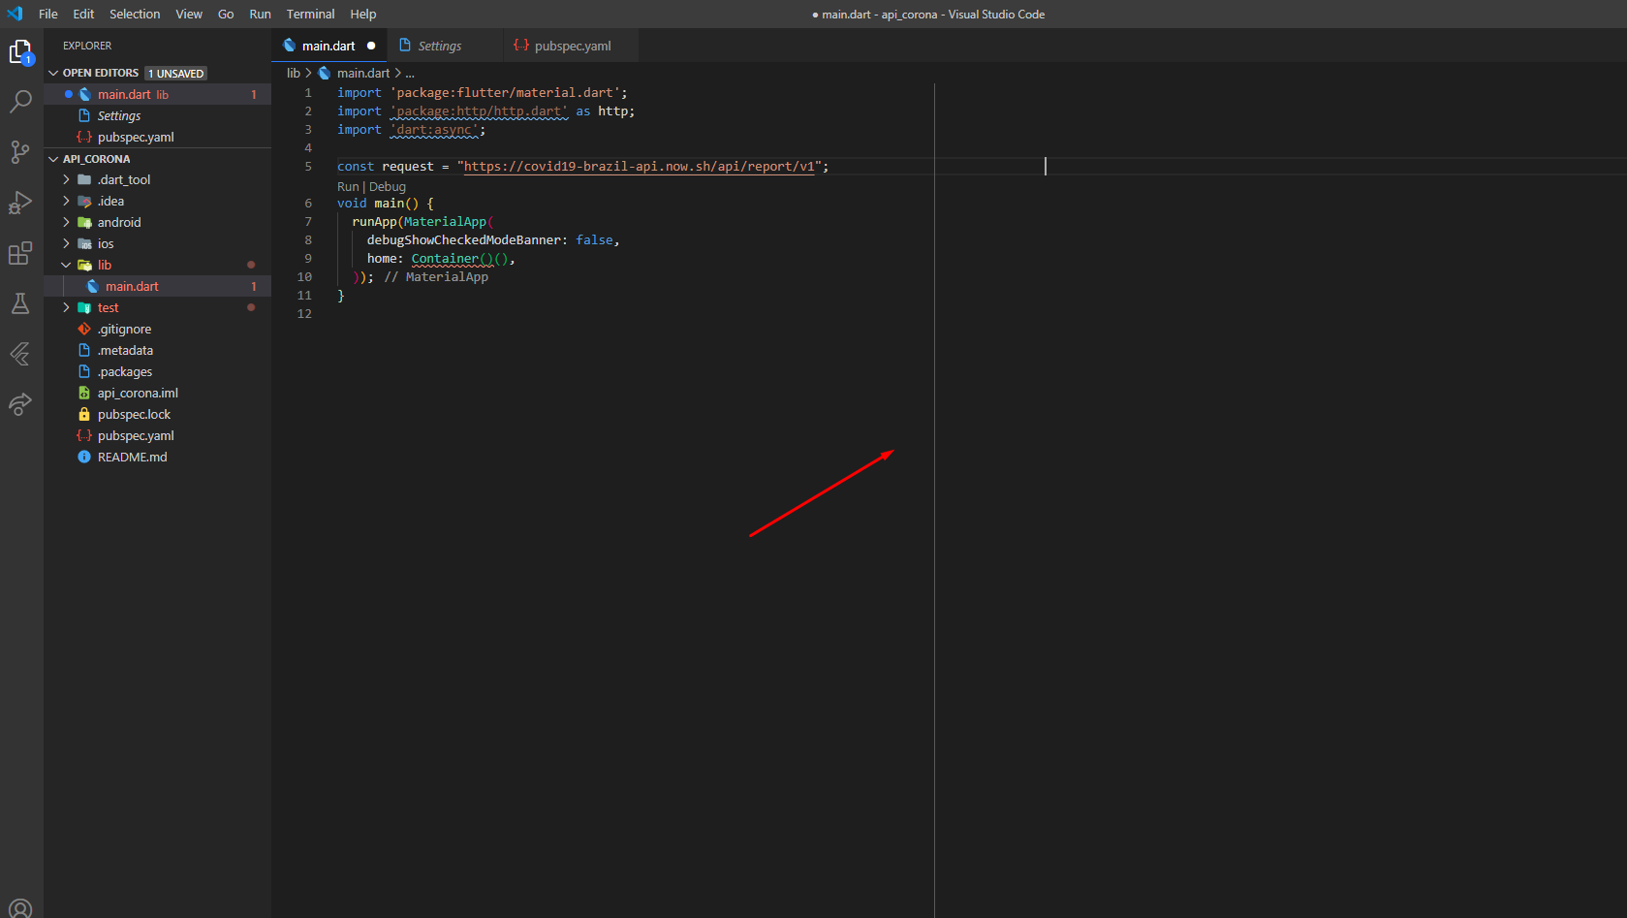Image resolution: width=1627 pixels, height=918 pixels.
Task: Switch to the main.dart editor tab
Action: point(329,46)
